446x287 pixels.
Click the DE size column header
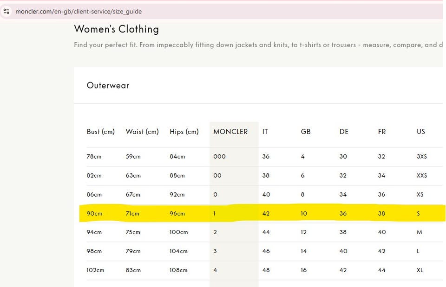(x=344, y=132)
